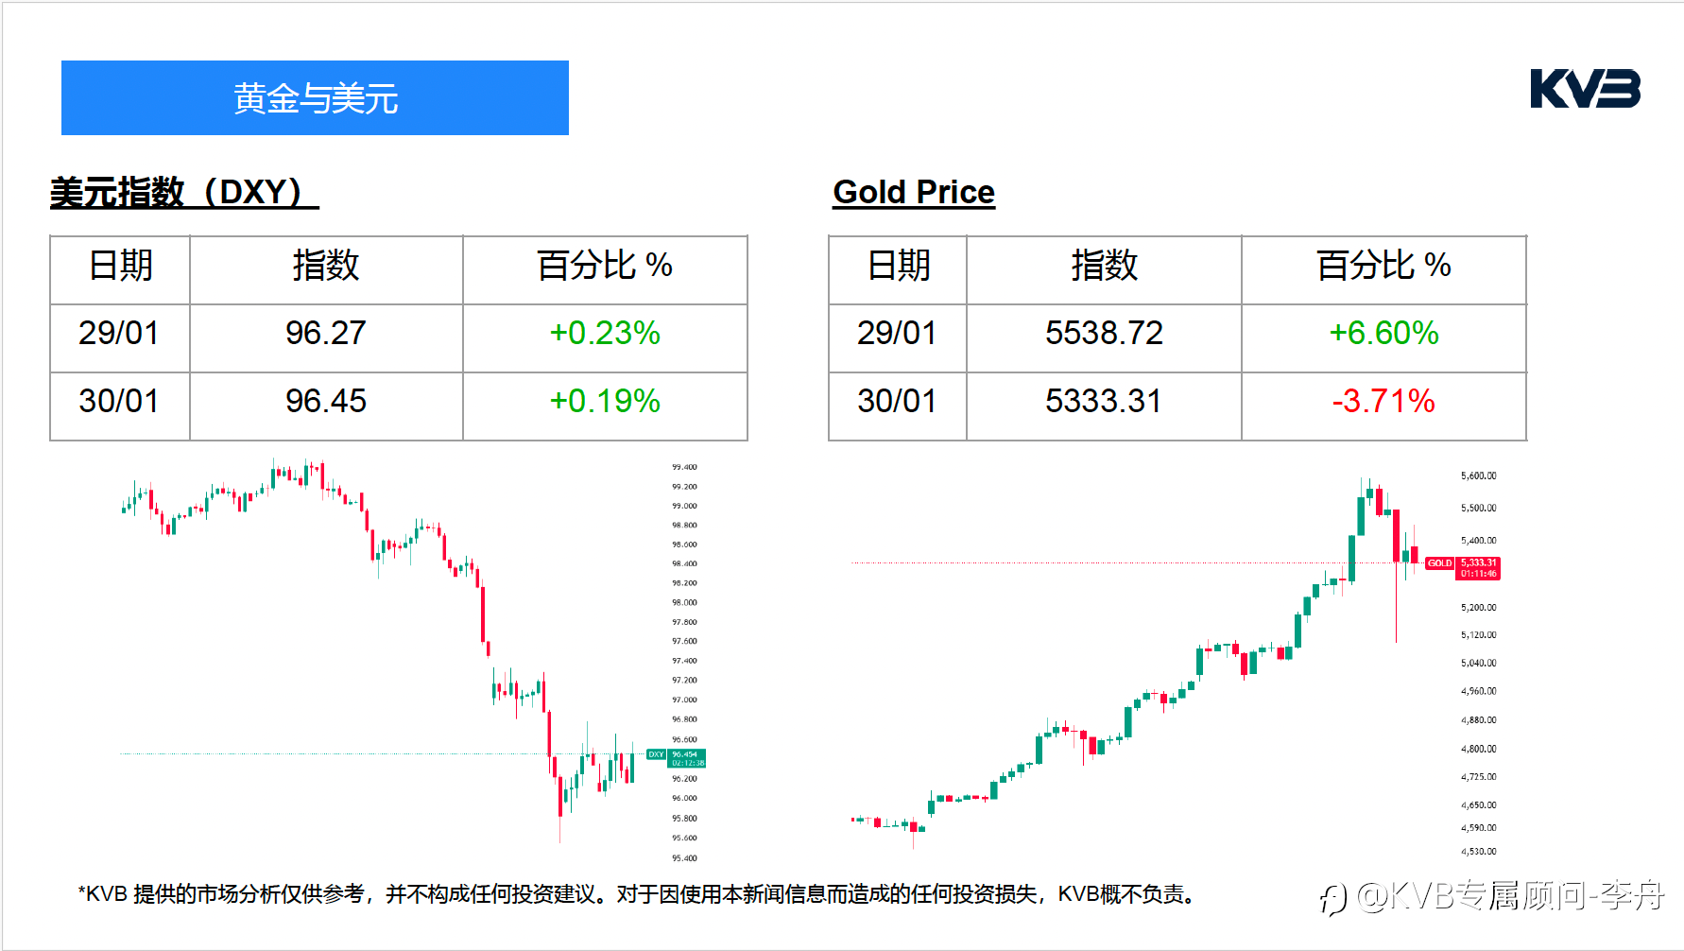Select the 96.27 index value cell
This screenshot has height=951, width=1684.
point(326,334)
